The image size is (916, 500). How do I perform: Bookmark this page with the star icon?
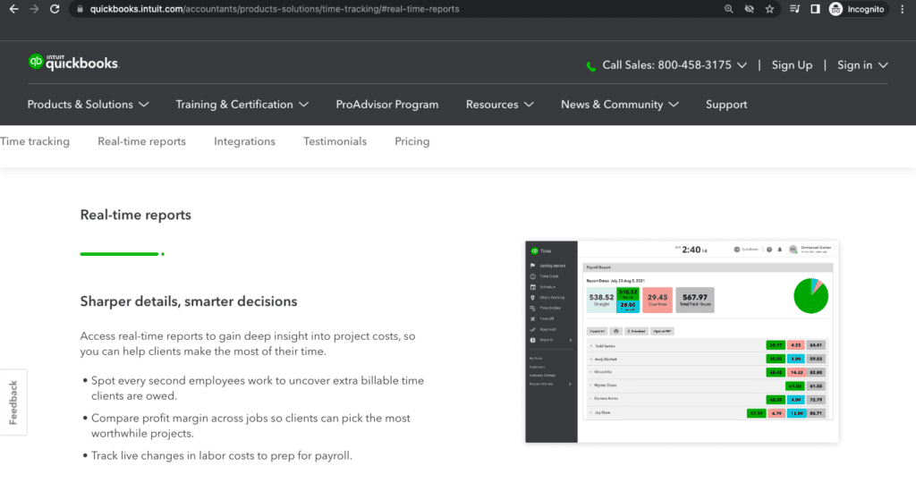pyautogui.click(x=769, y=9)
